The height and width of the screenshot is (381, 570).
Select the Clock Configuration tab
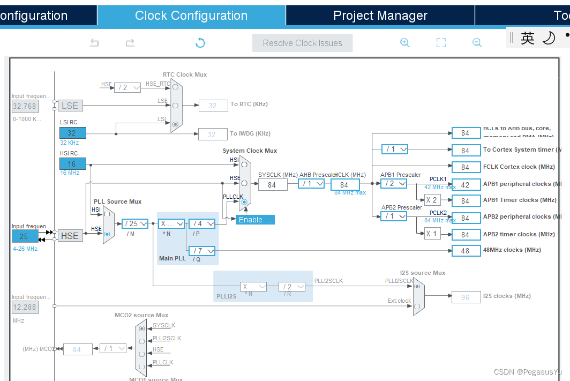click(x=191, y=16)
